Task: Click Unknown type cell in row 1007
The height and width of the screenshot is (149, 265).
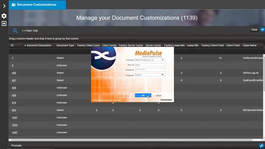Action: point(62,118)
